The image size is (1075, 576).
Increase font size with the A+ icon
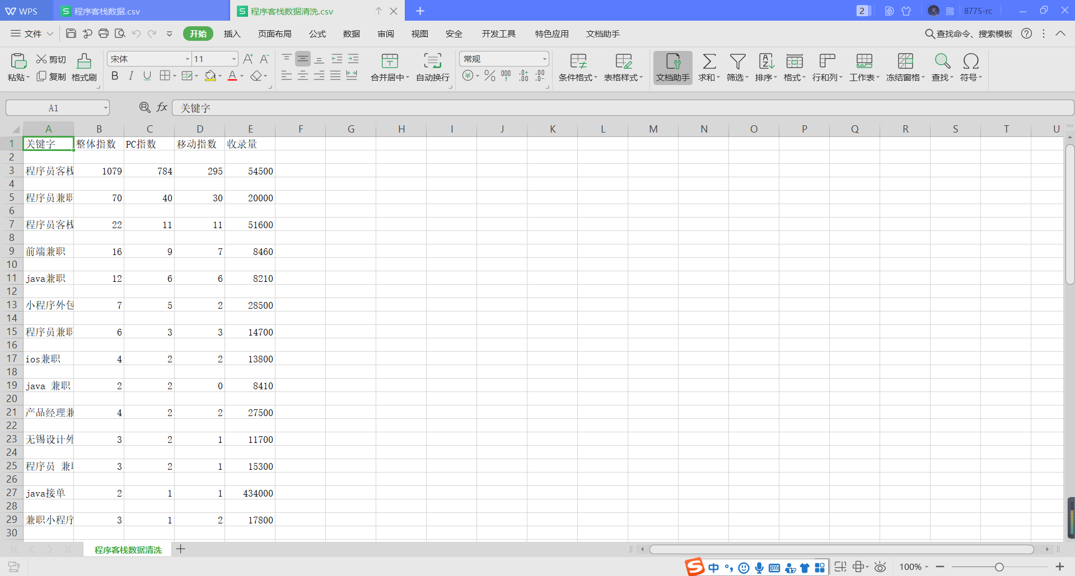coord(248,59)
